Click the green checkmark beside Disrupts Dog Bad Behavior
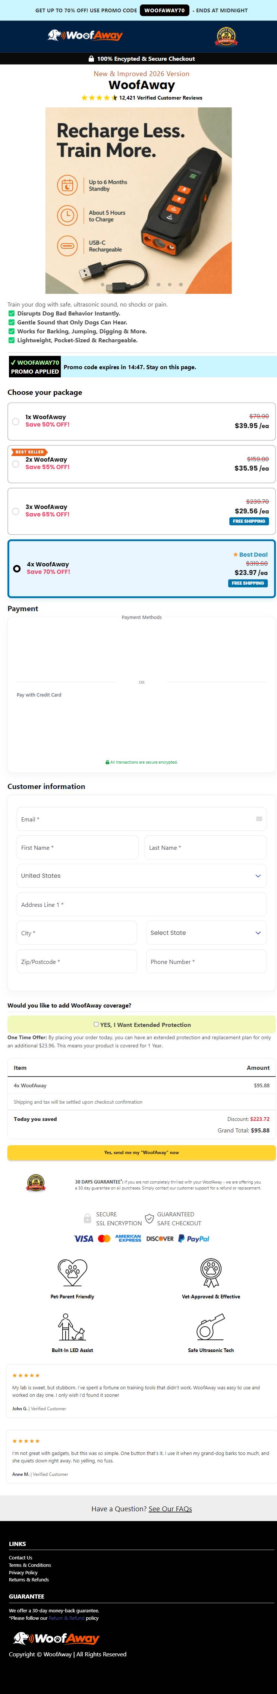 click(x=11, y=314)
